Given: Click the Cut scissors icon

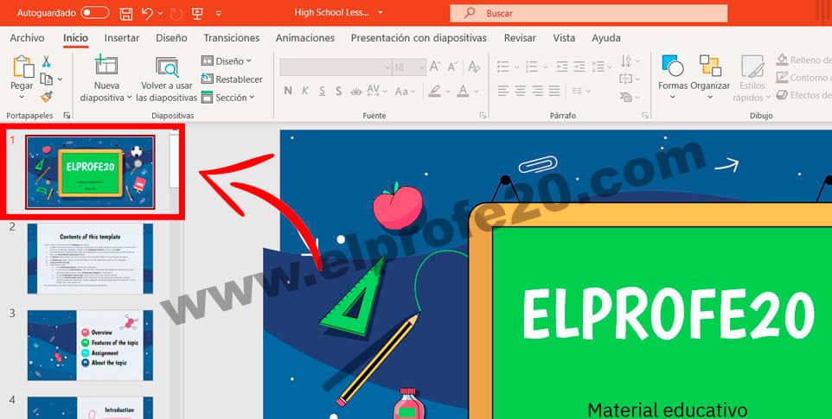Looking at the screenshot, I should (x=46, y=61).
